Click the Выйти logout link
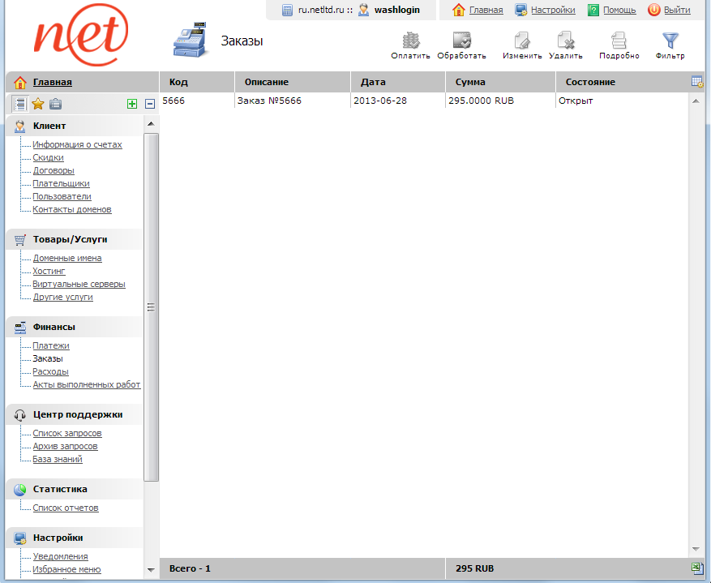Screen dimensions: 711x583 point(676,11)
